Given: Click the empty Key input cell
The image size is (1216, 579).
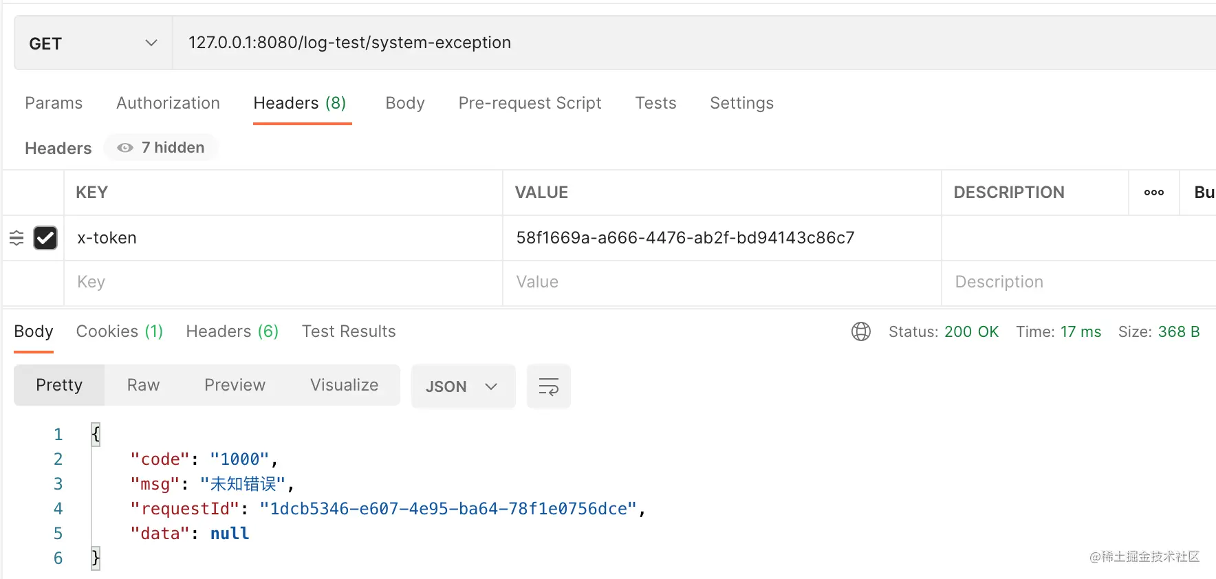Looking at the screenshot, I should pyautogui.click(x=282, y=282).
